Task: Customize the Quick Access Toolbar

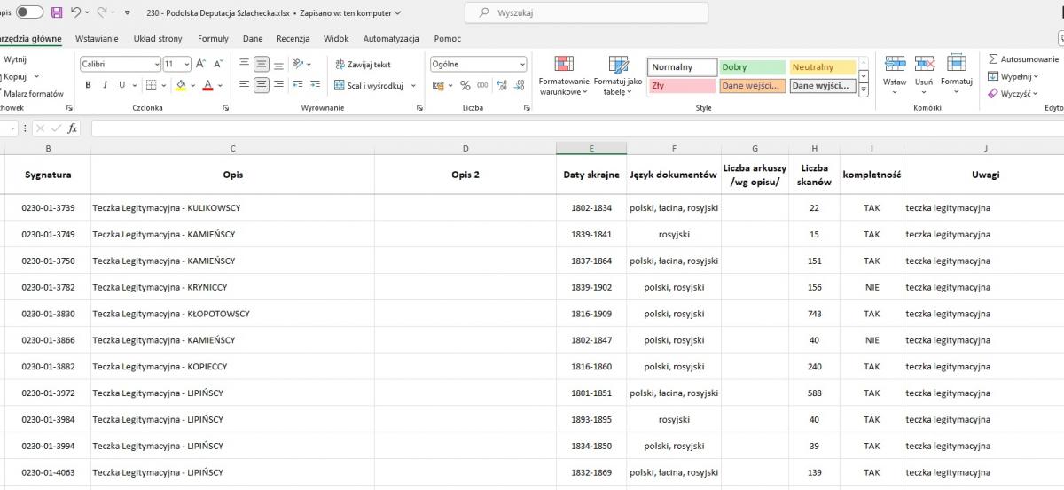Action: click(x=128, y=13)
